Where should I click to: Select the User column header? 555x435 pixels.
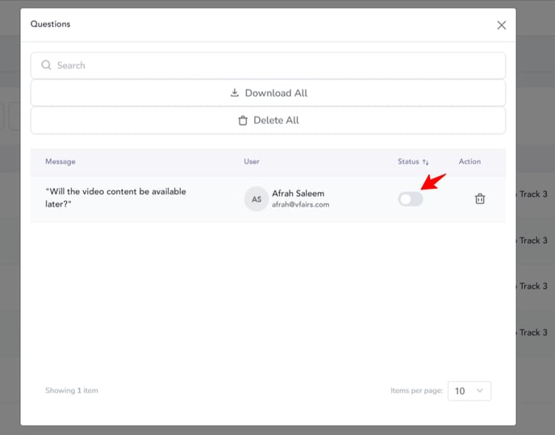252,161
